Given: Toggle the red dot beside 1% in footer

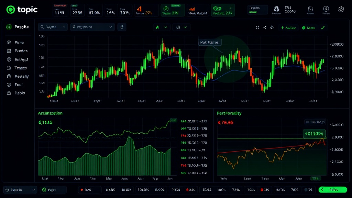Looking at the screenshot, I should [262, 190].
